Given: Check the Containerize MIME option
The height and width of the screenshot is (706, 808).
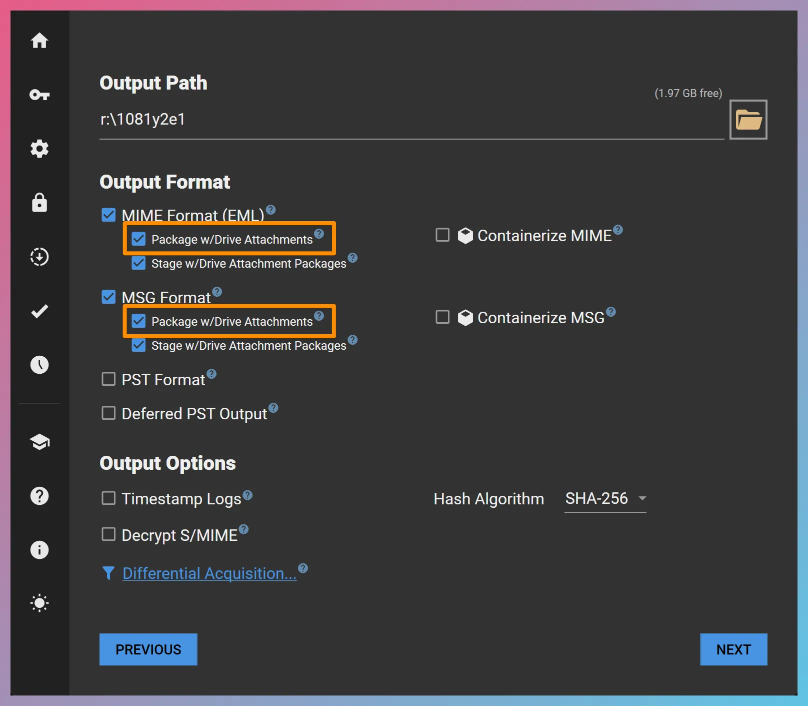Looking at the screenshot, I should [442, 235].
